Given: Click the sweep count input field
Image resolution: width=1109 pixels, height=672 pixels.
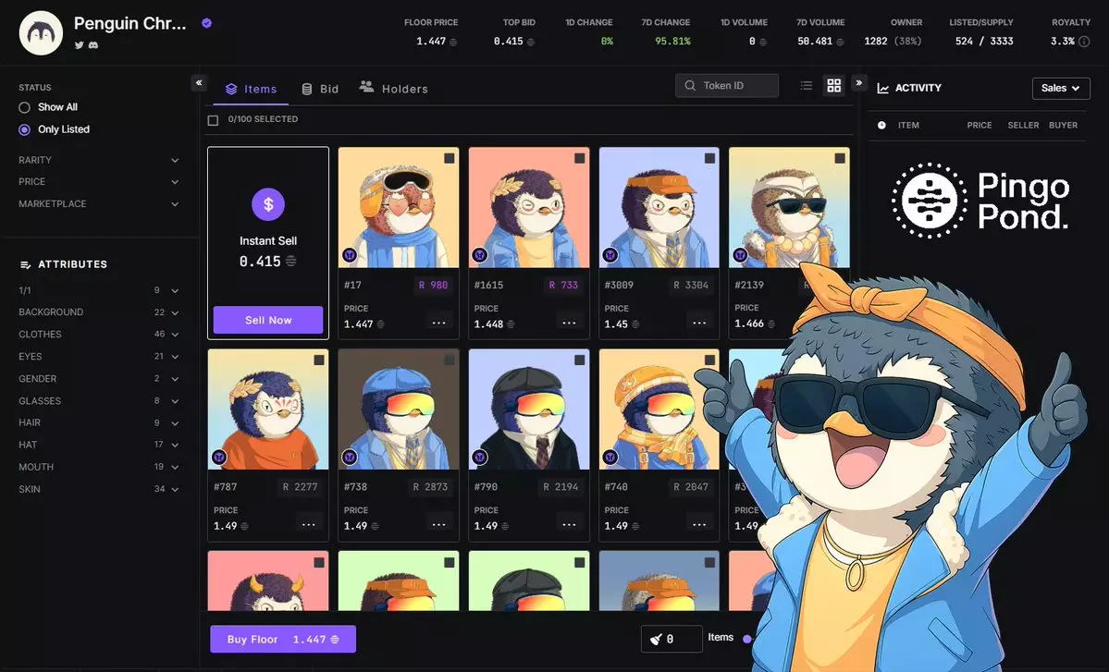Looking at the screenshot, I should coord(672,639).
